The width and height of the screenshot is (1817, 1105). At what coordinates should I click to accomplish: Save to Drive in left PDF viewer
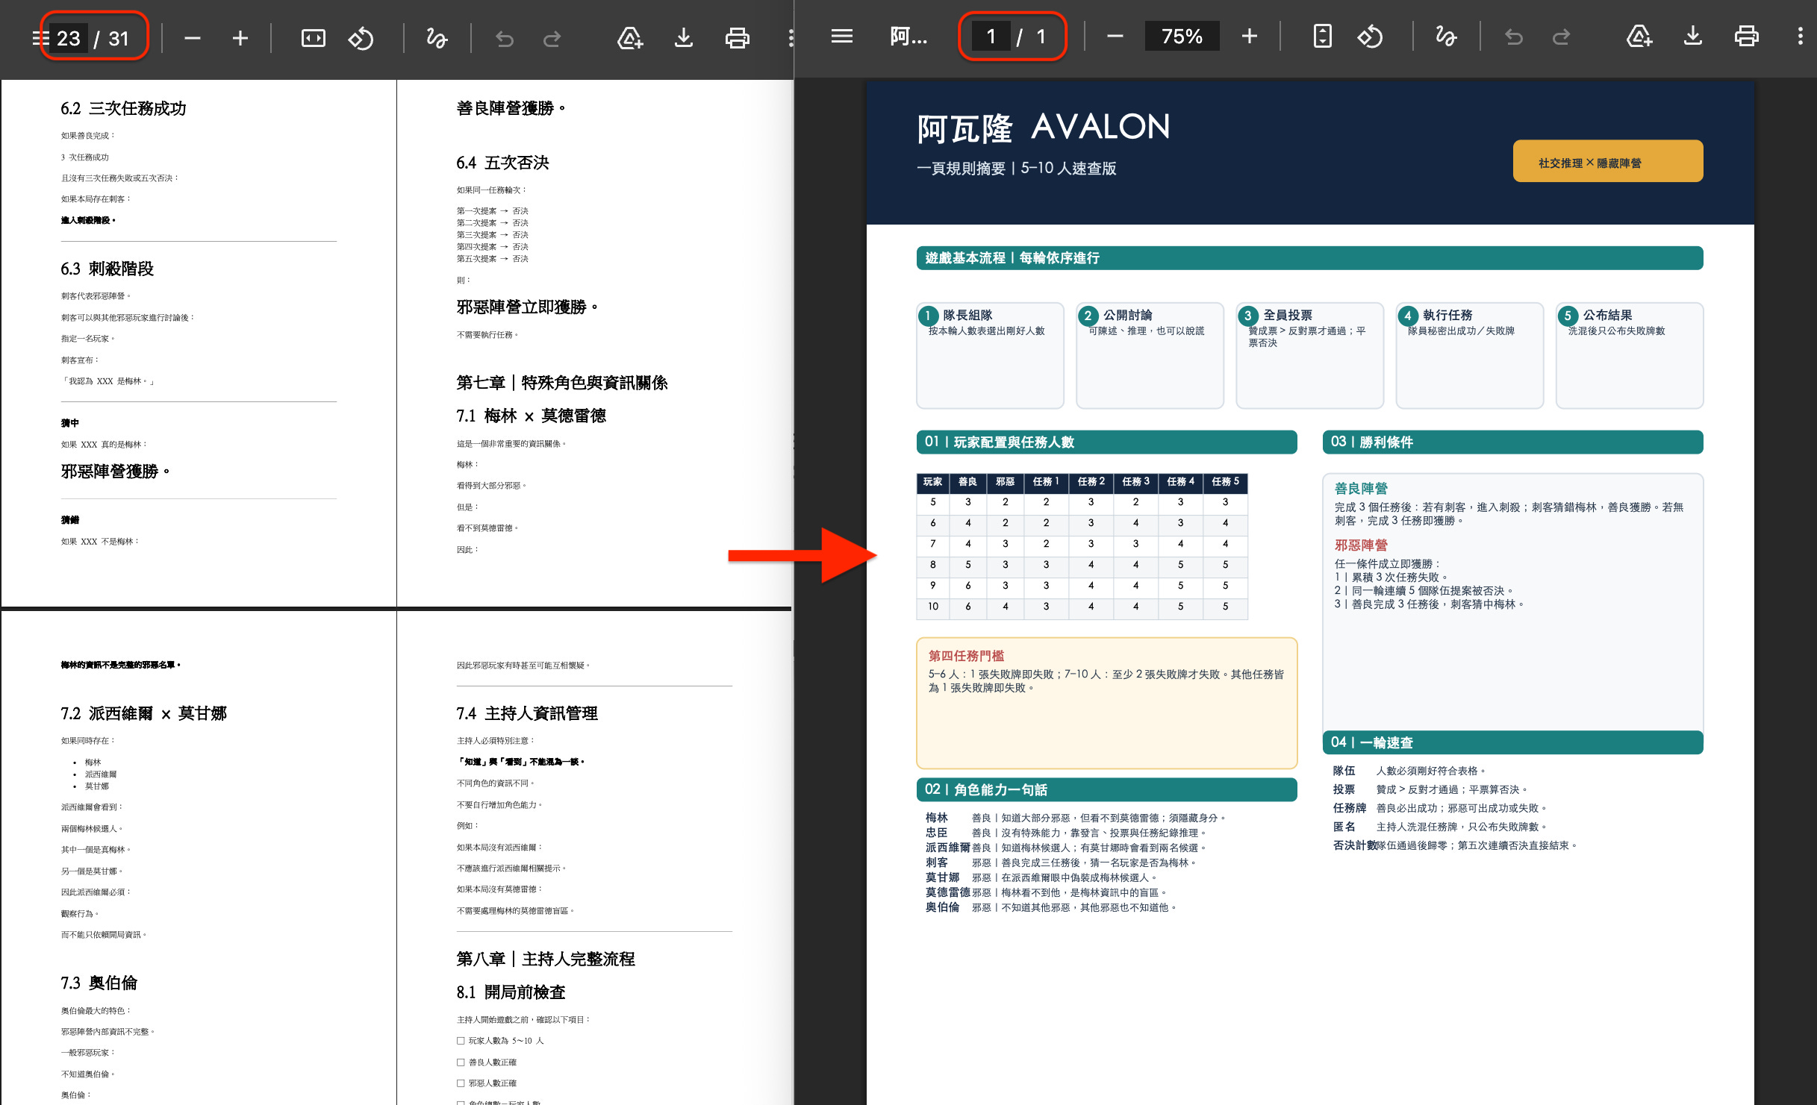(630, 38)
